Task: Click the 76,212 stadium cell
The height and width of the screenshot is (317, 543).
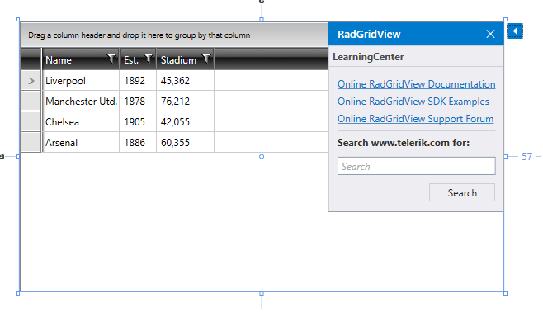Action: tap(186, 102)
